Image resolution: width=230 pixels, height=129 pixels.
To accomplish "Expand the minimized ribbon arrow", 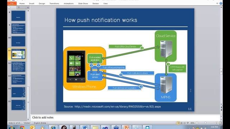I will 217,4.
